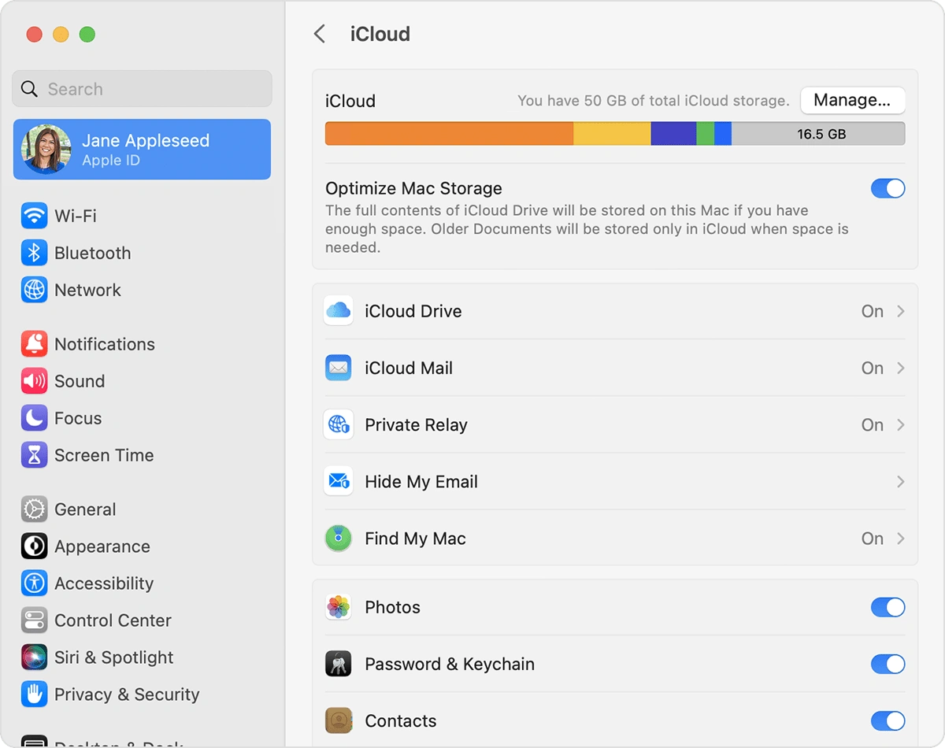Screen dimensions: 945x748
Task: Click the Search field in sidebar
Action: click(x=142, y=89)
